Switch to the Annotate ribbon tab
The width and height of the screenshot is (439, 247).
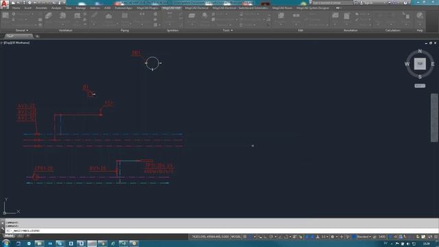(41, 8)
